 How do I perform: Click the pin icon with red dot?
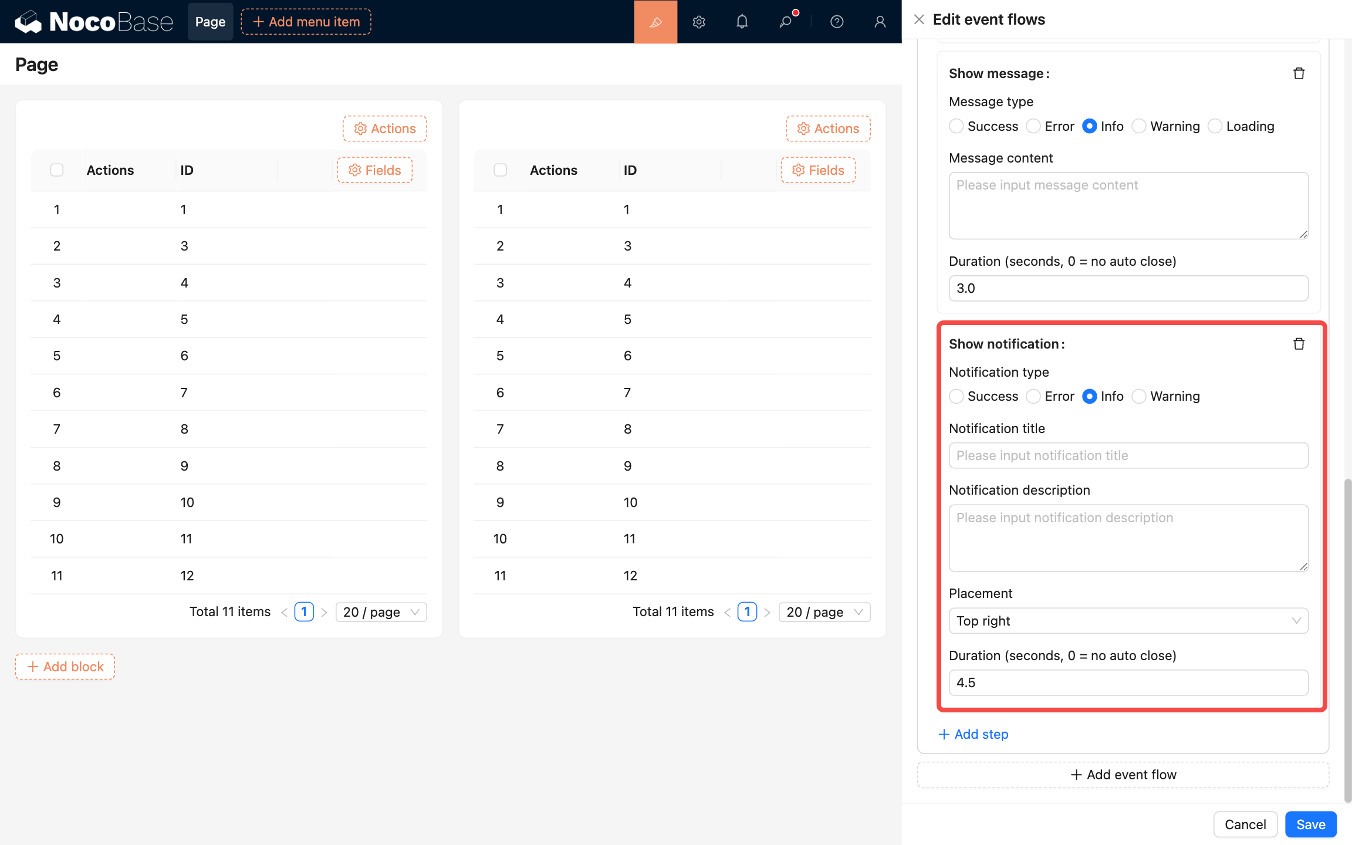785,22
